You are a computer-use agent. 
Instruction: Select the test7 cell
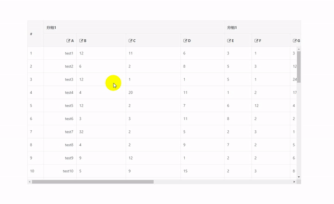pos(60,132)
